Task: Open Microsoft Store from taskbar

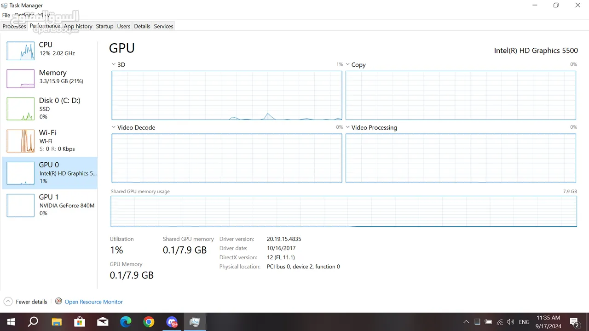Action: [x=80, y=322]
